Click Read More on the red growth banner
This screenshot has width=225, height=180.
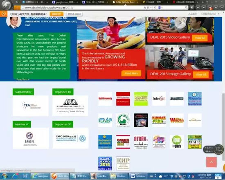coord(131,73)
